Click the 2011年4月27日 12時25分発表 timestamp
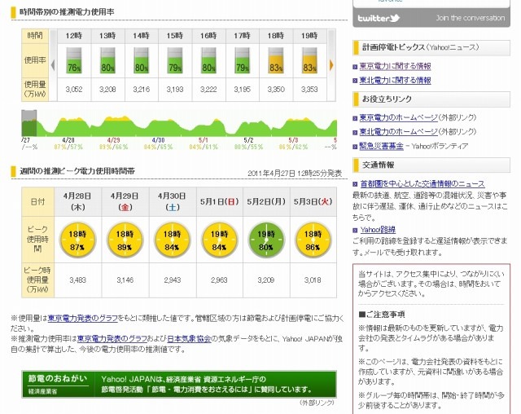 coord(295,174)
